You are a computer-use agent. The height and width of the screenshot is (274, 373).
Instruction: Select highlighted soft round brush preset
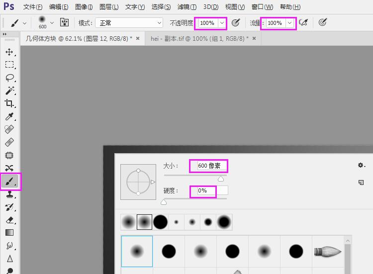137,252
